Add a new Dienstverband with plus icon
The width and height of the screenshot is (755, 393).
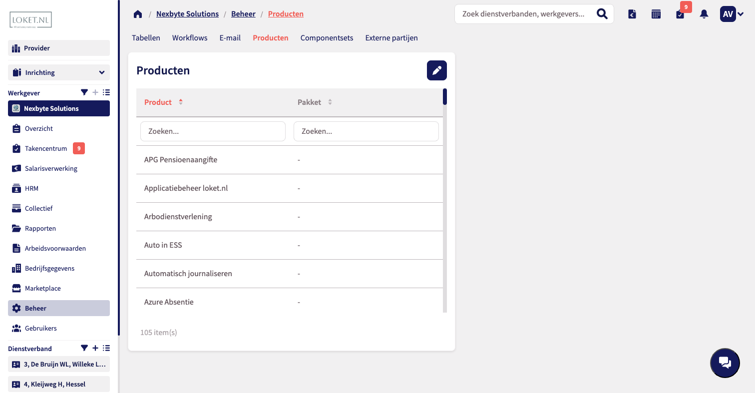pos(95,348)
